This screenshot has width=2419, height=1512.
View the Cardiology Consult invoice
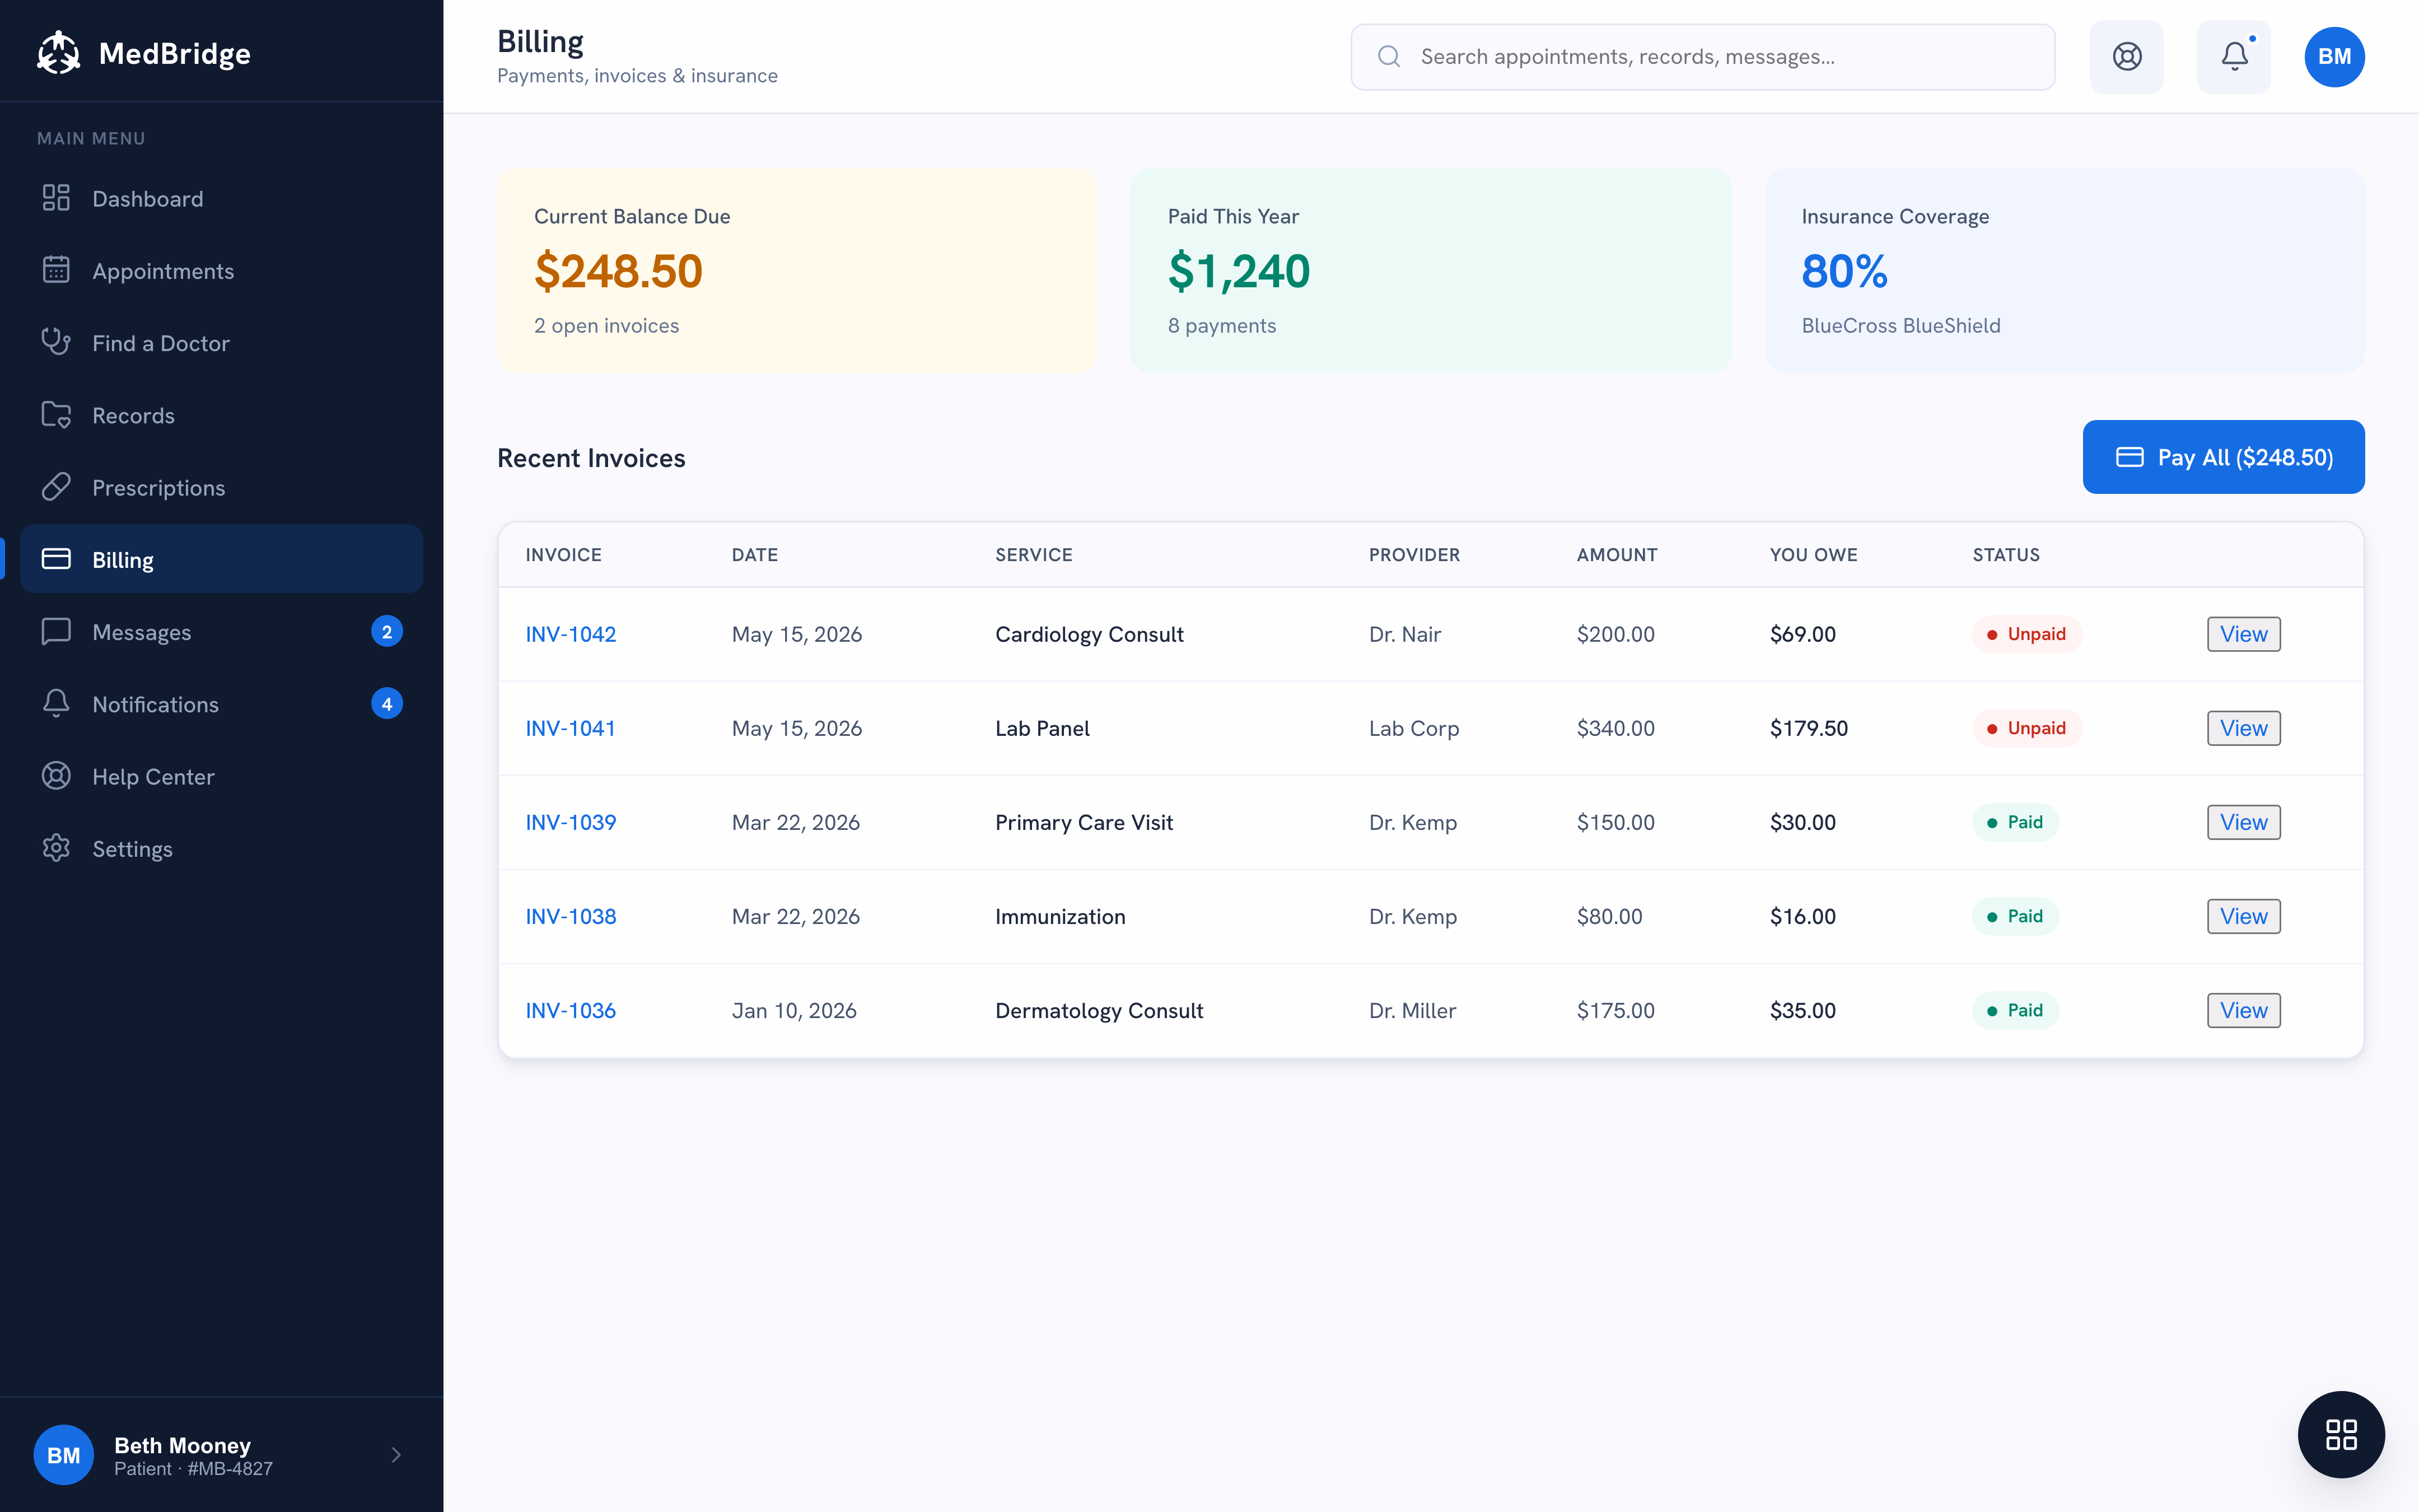click(2243, 634)
